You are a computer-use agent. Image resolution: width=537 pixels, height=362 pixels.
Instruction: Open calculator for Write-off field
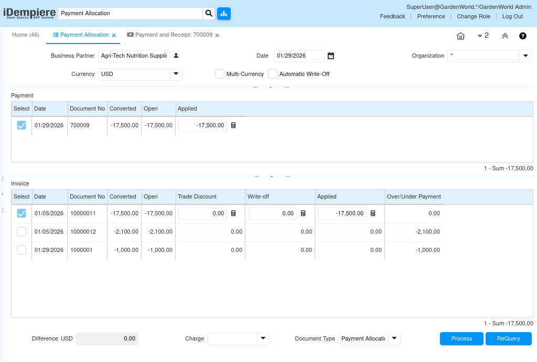tap(303, 214)
